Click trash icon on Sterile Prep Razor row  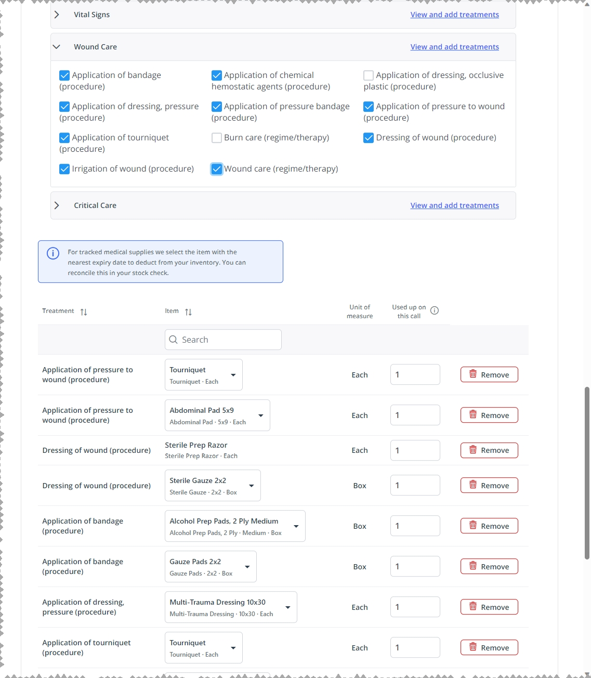pos(473,450)
